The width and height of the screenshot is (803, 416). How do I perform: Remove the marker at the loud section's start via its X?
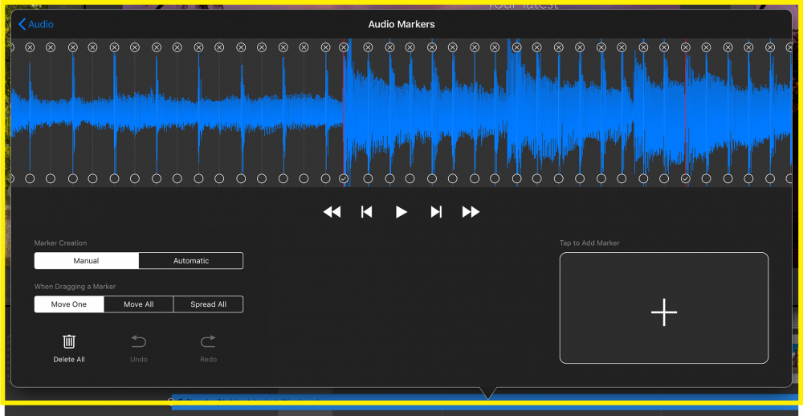(344, 47)
